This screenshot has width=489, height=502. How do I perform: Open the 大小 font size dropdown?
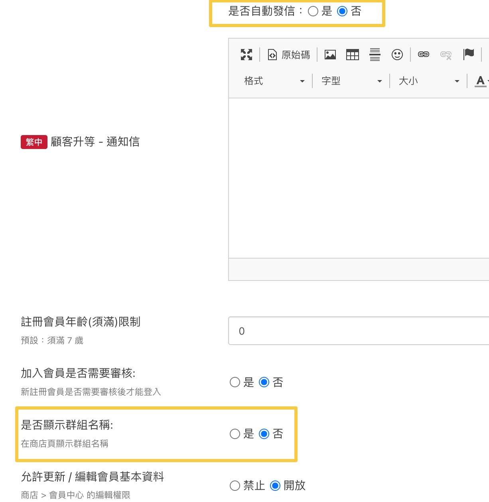429,81
